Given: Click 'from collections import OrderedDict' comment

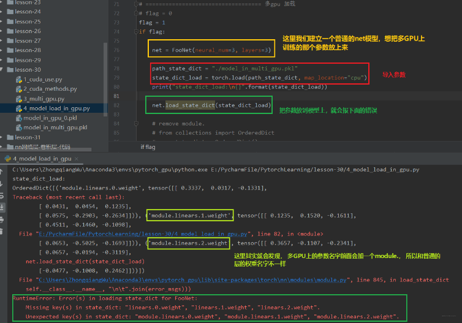Looking at the screenshot, I should point(213,133).
